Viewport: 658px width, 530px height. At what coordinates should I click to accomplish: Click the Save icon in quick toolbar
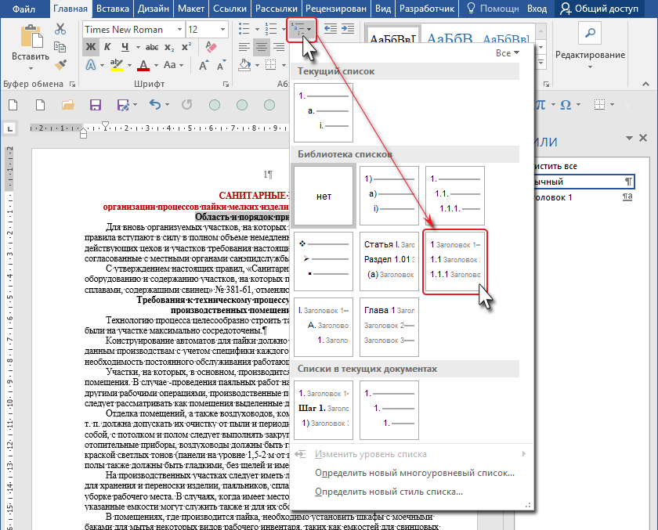coord(96,104)
